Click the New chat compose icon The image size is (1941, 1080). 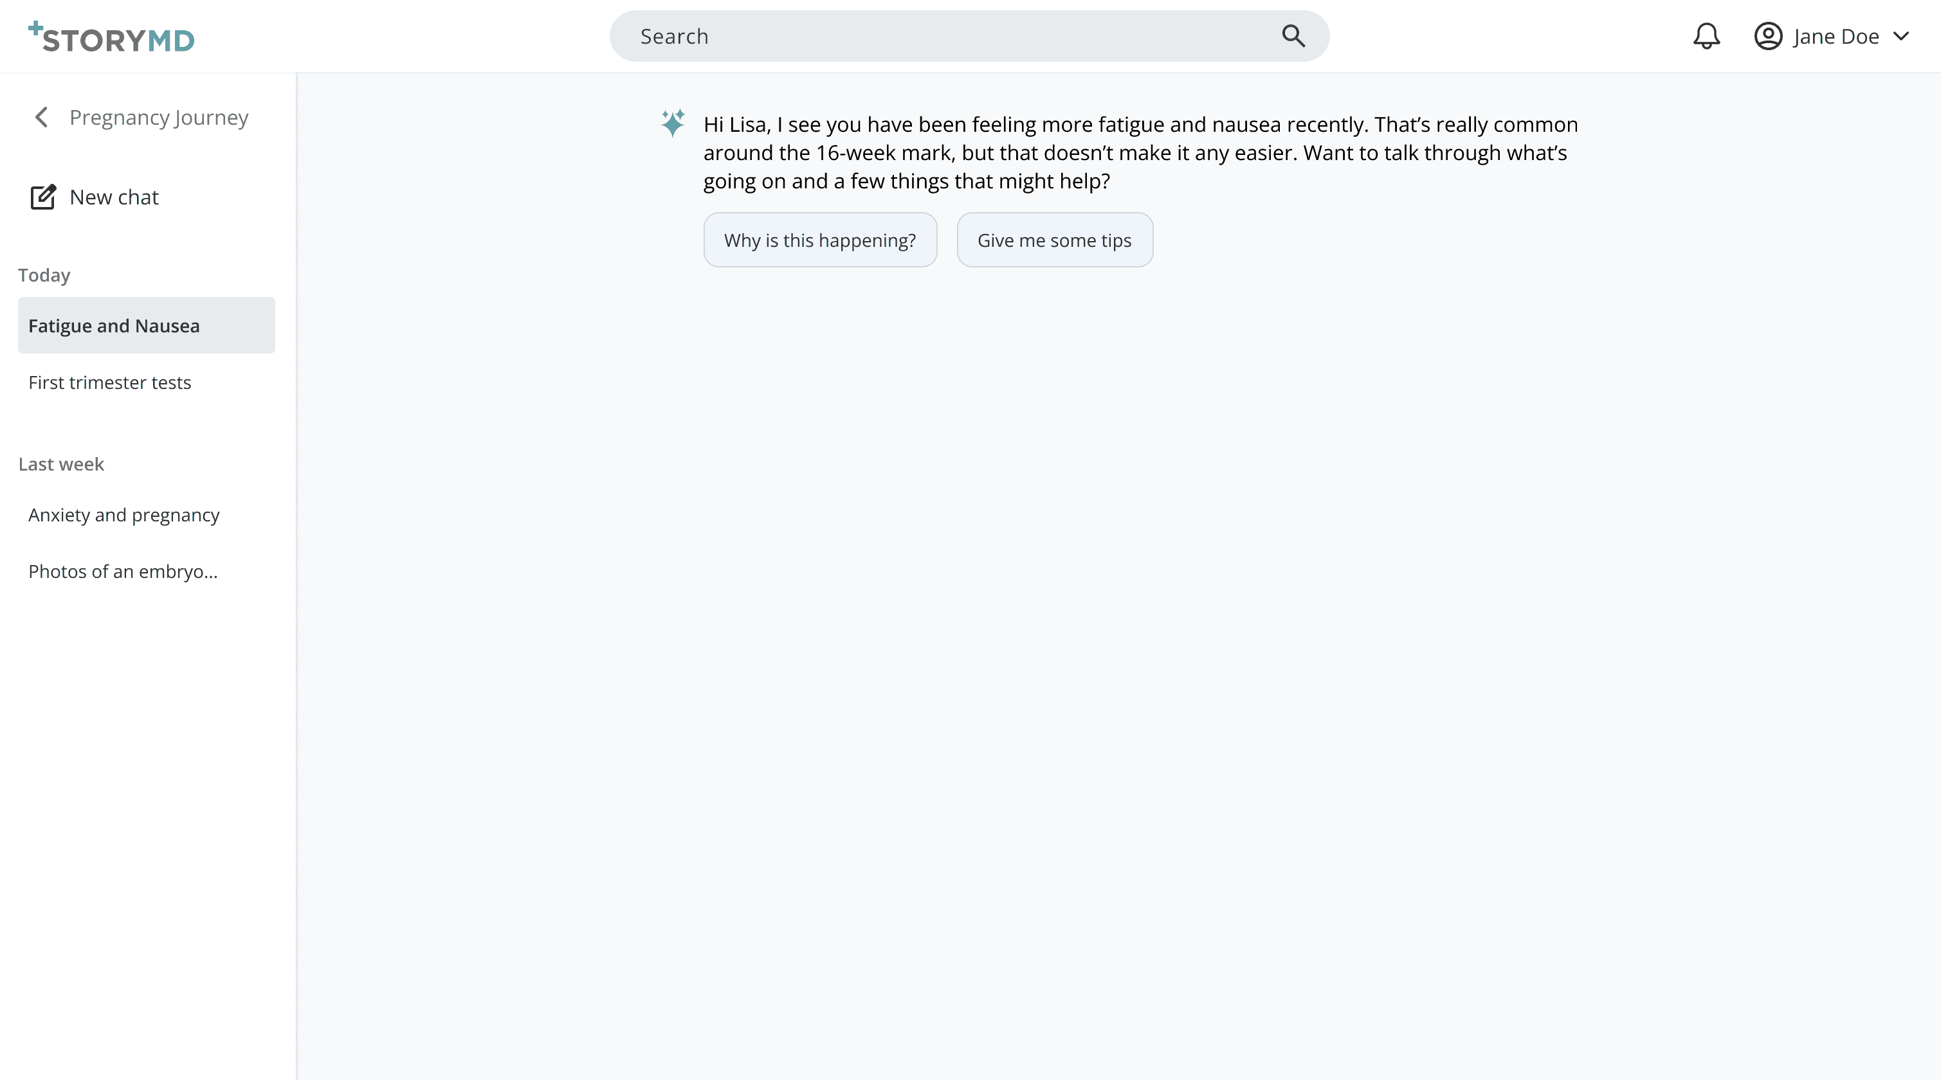coord(43,197)
